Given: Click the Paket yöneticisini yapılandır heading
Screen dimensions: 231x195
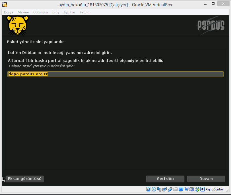Looking at the screenshot, I should 35,42.
